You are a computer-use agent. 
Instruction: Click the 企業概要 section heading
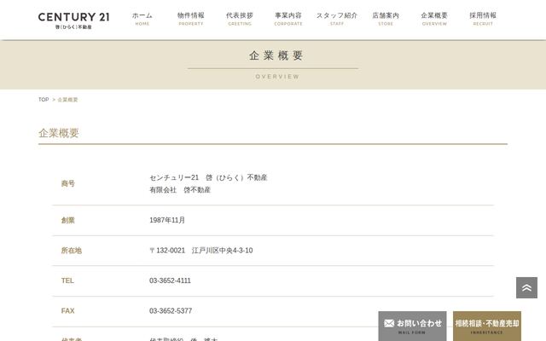[x=59, y=133]
